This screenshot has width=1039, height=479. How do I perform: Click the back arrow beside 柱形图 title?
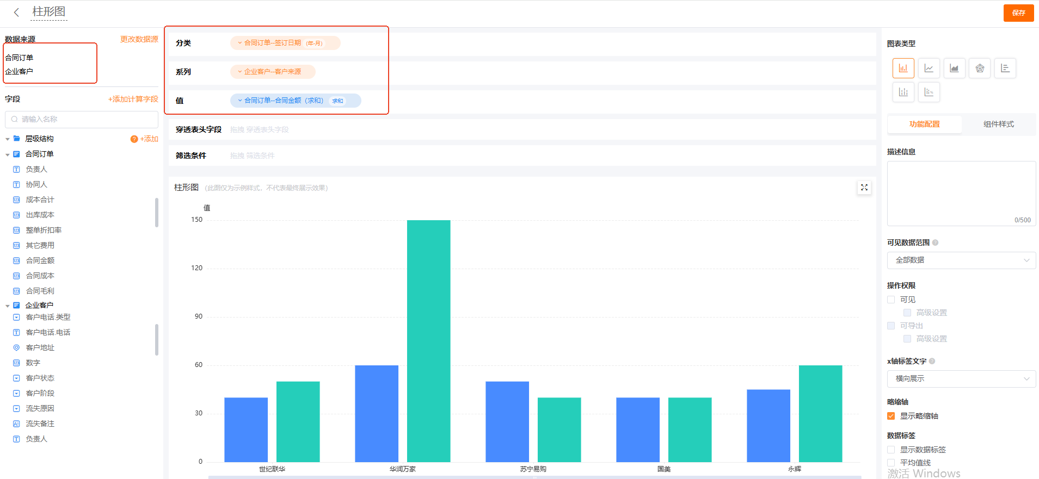click(x=16, y=12)
